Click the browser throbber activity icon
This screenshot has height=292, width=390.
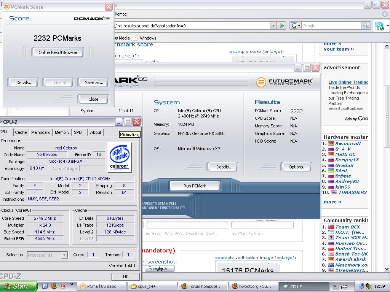coord(385,14)
